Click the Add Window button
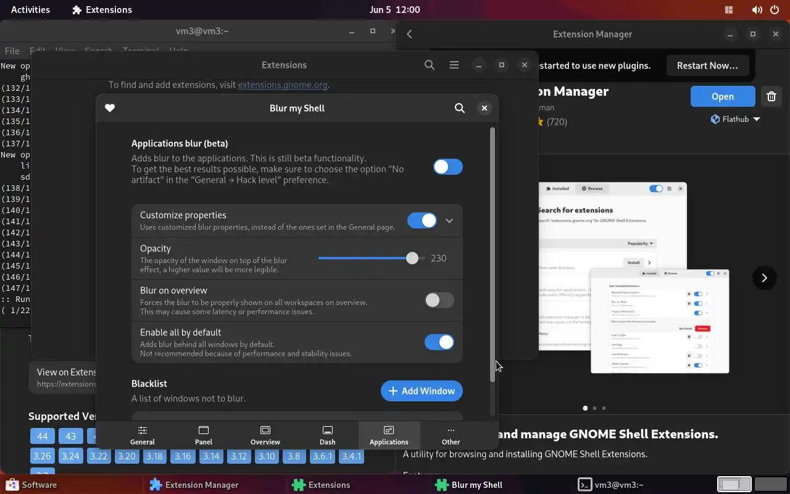 click(x=422, y=391)
